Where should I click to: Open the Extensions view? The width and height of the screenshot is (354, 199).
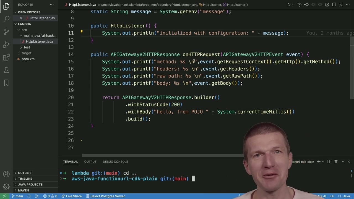[x=6, y=57]
